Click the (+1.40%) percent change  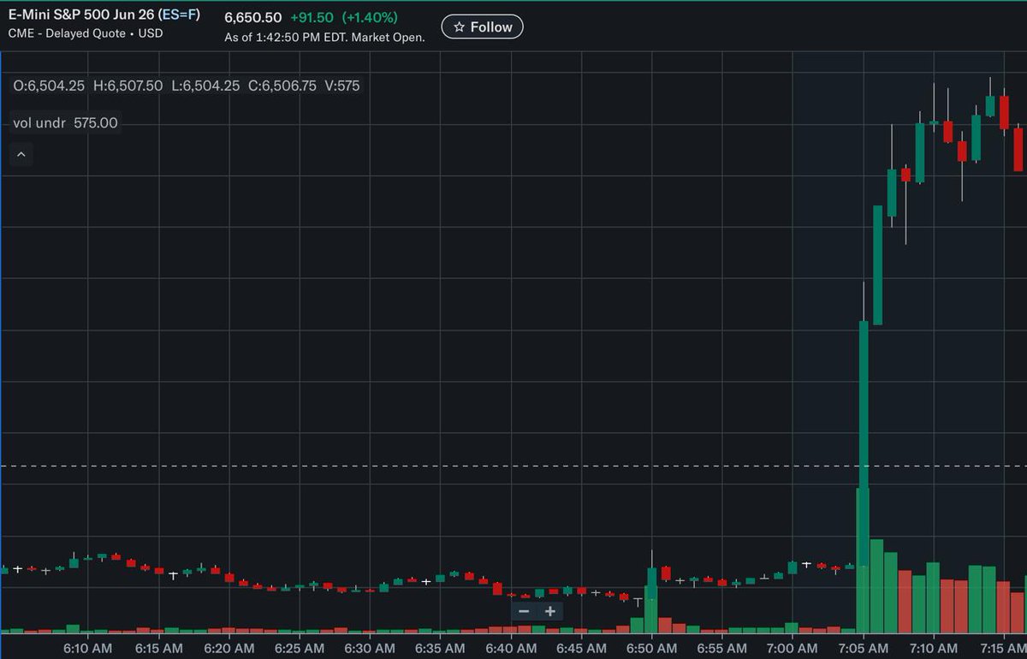tap(370, 18)
